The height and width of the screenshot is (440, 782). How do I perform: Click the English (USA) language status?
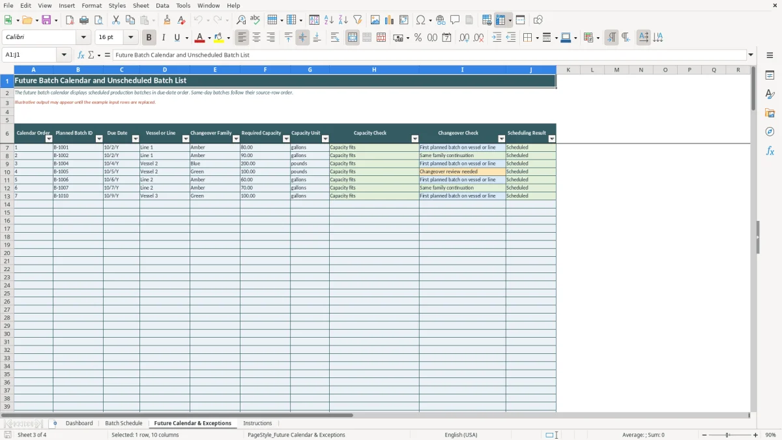click(461, 435)
